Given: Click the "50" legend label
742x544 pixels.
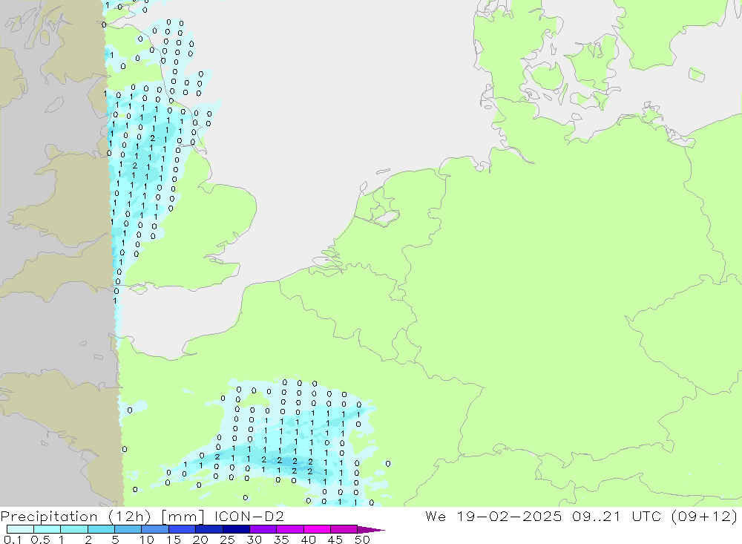Looking at the screenshot, I should pos(362,540).
